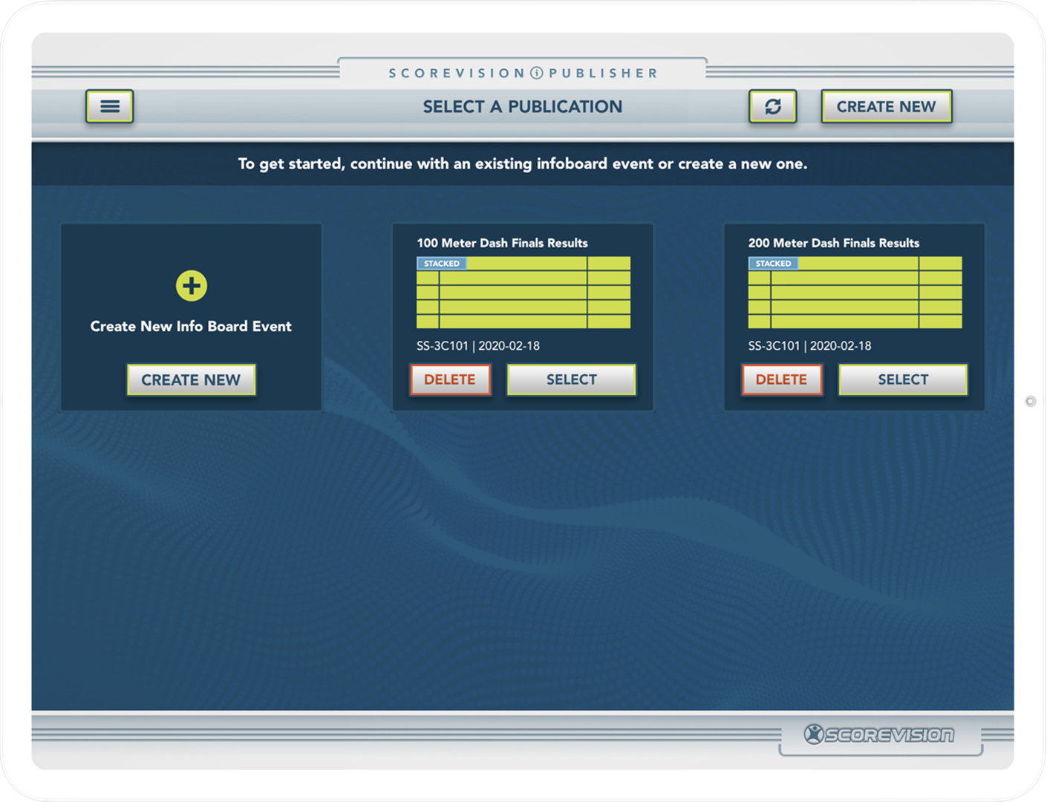Select the 200 Meter Dash Finals Results
This screenshot has height=802, width=1047.
point(903,379)
